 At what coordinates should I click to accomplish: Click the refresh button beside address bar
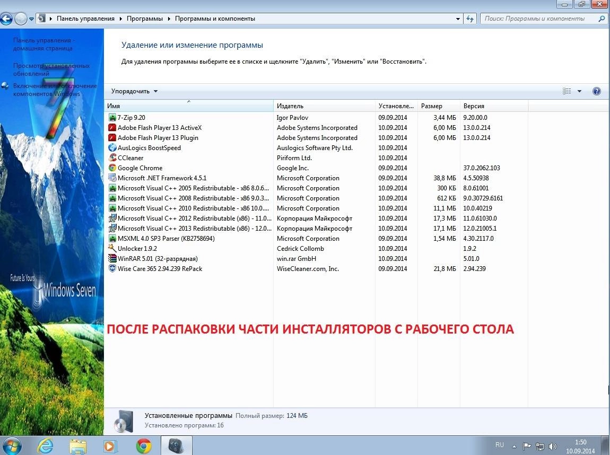point(470,19)
